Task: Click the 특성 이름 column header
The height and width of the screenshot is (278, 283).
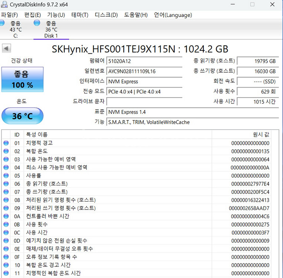Action: click(x=118, y=135)
